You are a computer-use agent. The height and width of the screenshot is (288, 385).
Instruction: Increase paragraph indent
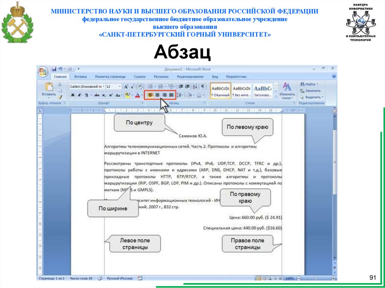187,87
